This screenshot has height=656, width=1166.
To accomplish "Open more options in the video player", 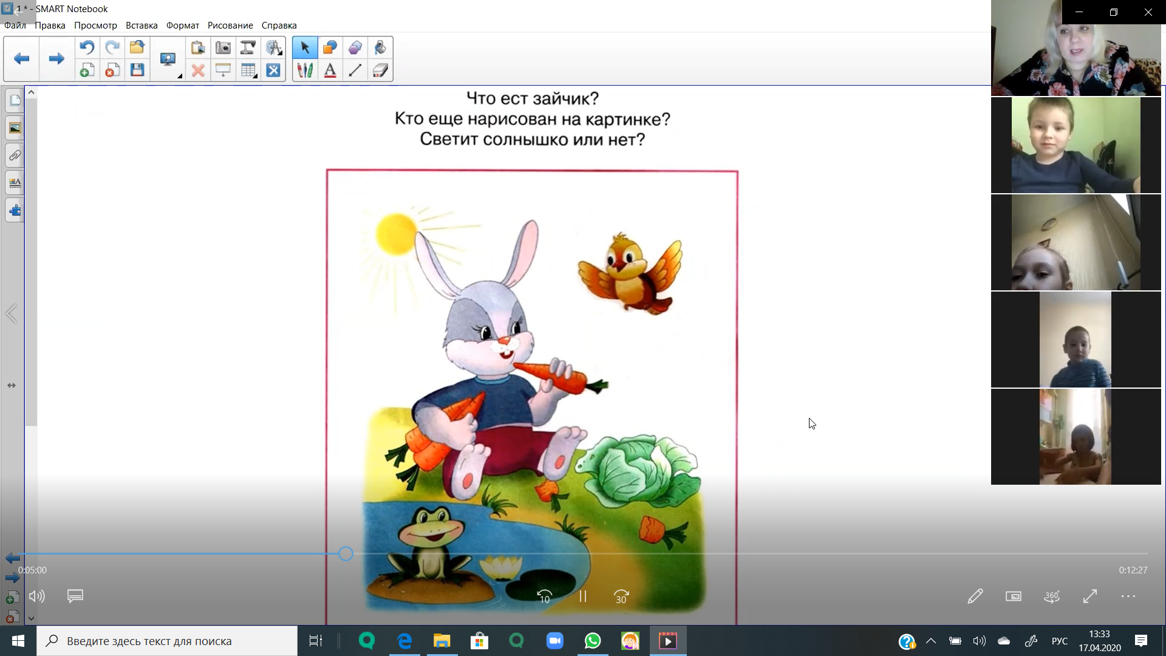I will (x=1128, y=596).
